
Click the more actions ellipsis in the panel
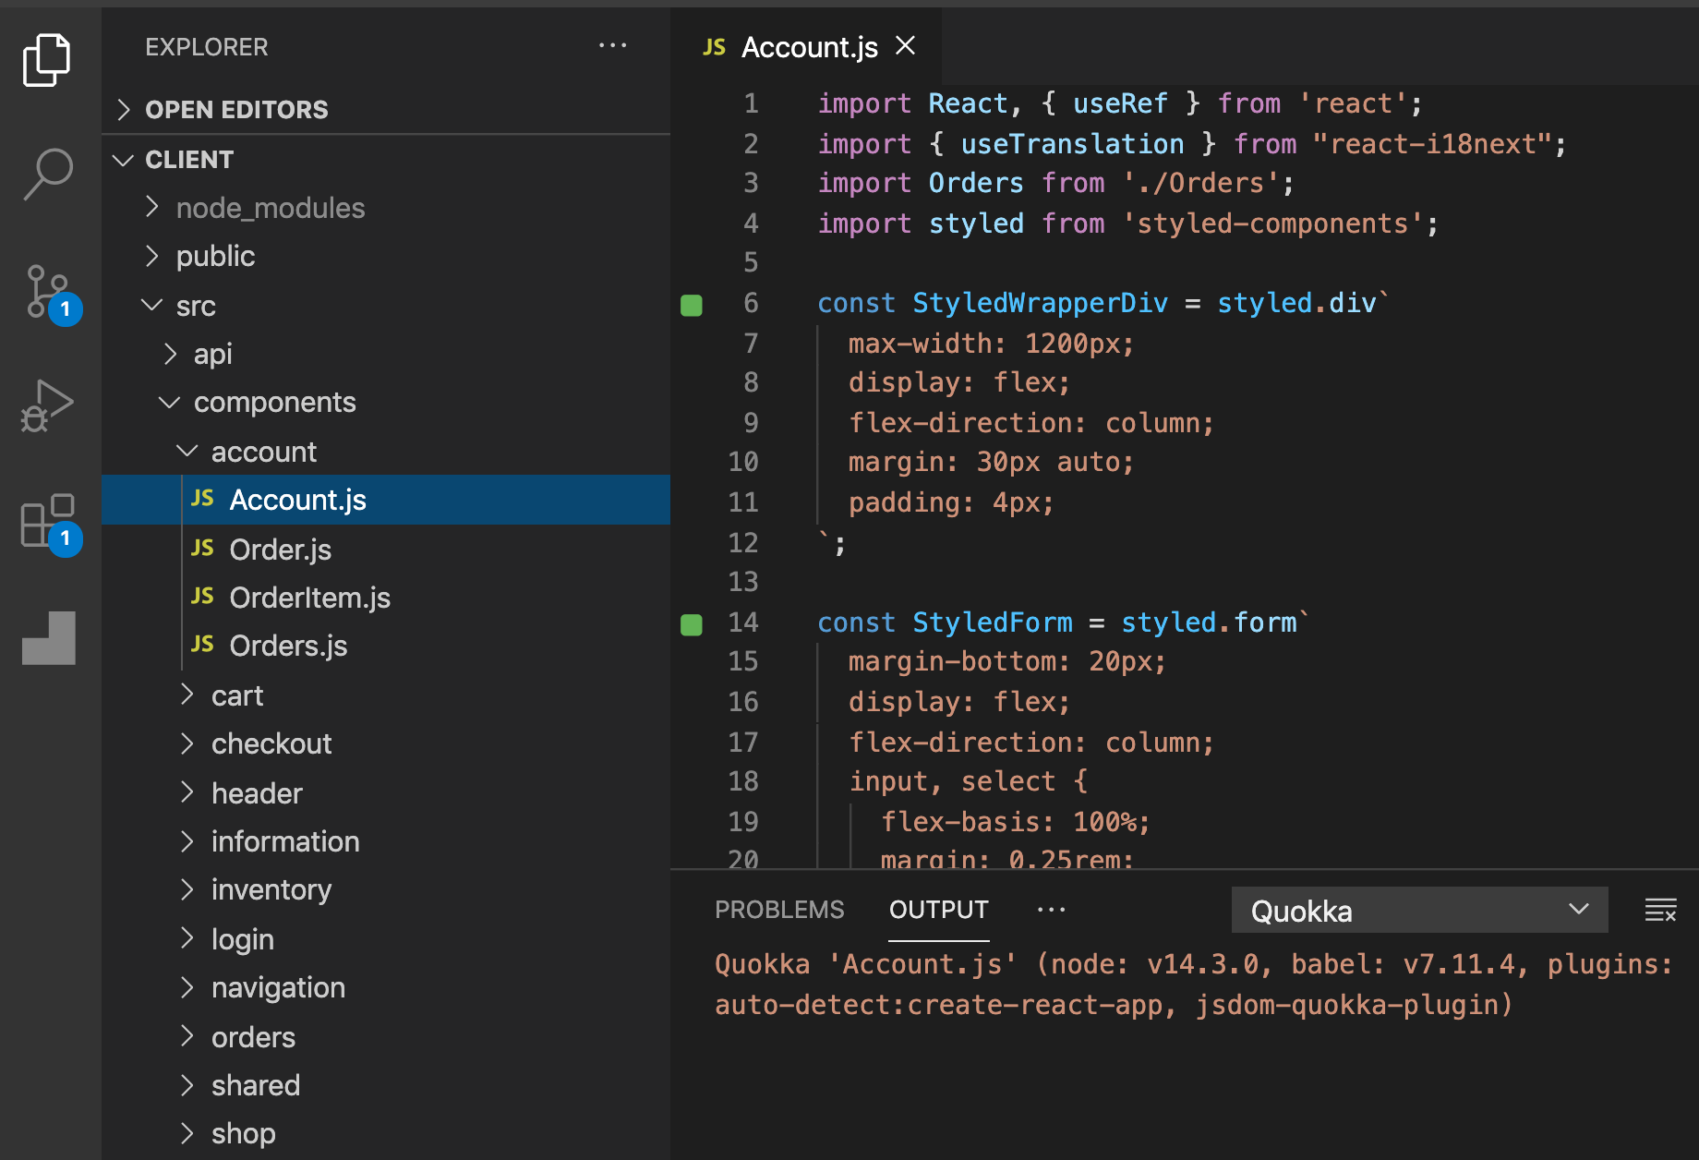tap(1052, 910)
